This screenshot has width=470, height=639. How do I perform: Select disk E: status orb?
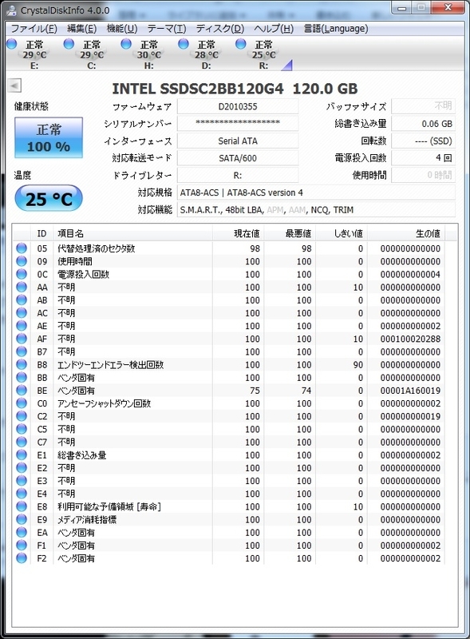click(x=12, y=43)
